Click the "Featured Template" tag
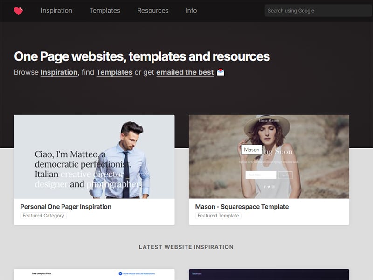This screenshot has width=373, height=280. pos(218,216)
